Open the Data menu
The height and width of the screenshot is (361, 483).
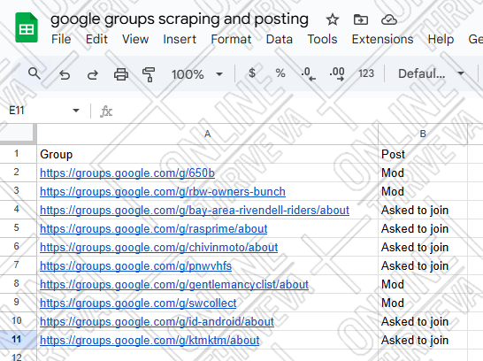pos(279,39)
